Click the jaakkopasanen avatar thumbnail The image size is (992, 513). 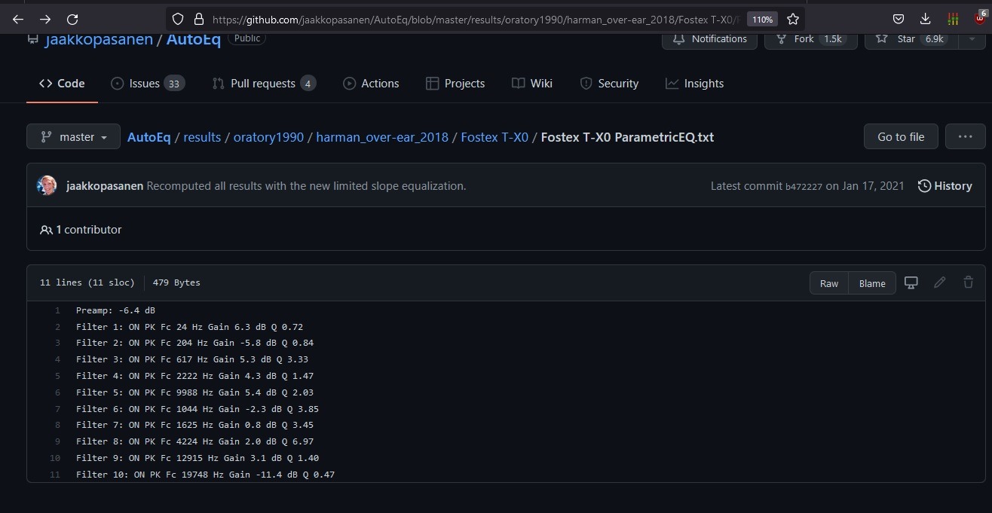click(x=47, y=185)
